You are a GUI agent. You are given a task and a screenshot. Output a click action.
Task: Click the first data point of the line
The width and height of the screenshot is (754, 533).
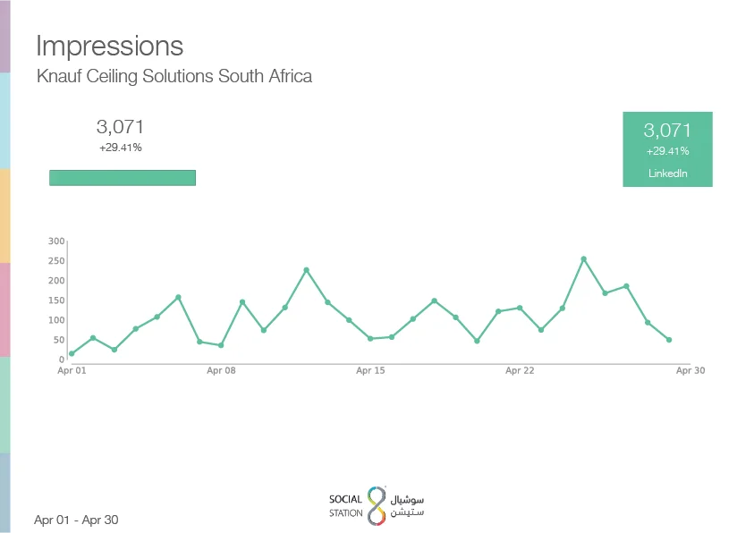(x=72, y=354)
